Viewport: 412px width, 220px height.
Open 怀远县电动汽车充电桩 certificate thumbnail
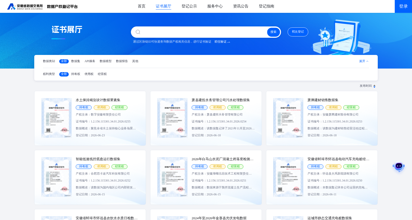[288, 177]
